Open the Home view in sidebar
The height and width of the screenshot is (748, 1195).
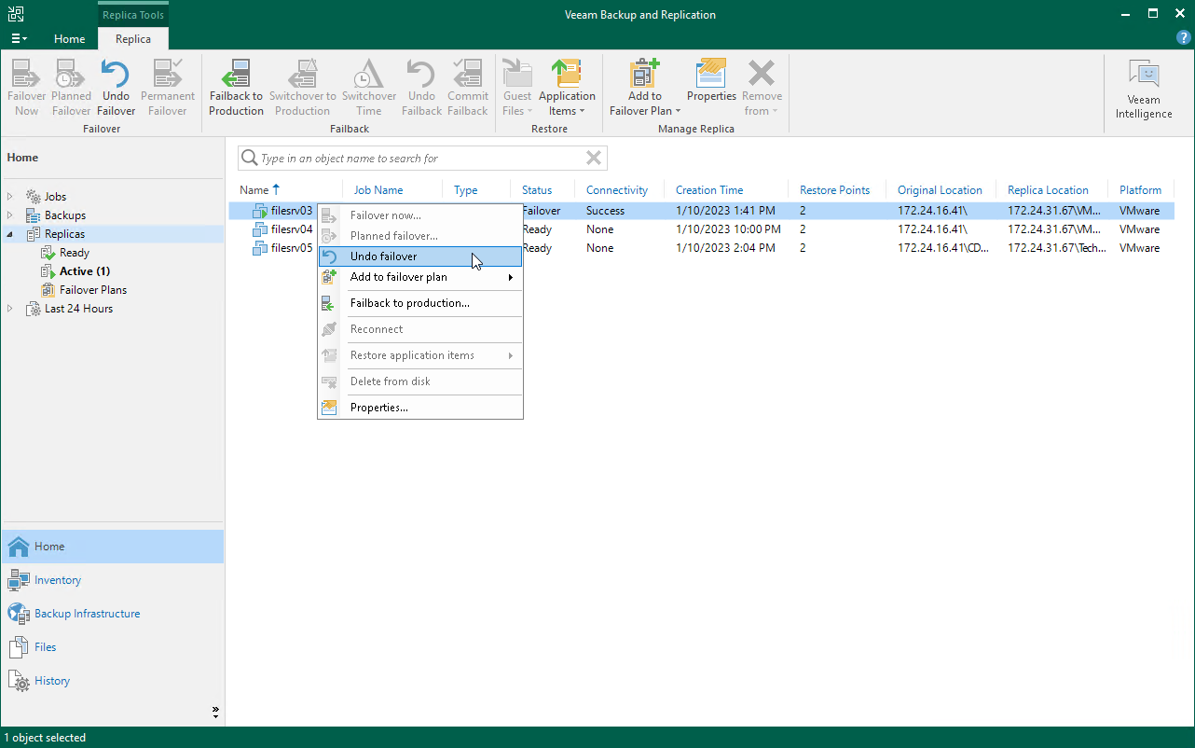(112, 547)
